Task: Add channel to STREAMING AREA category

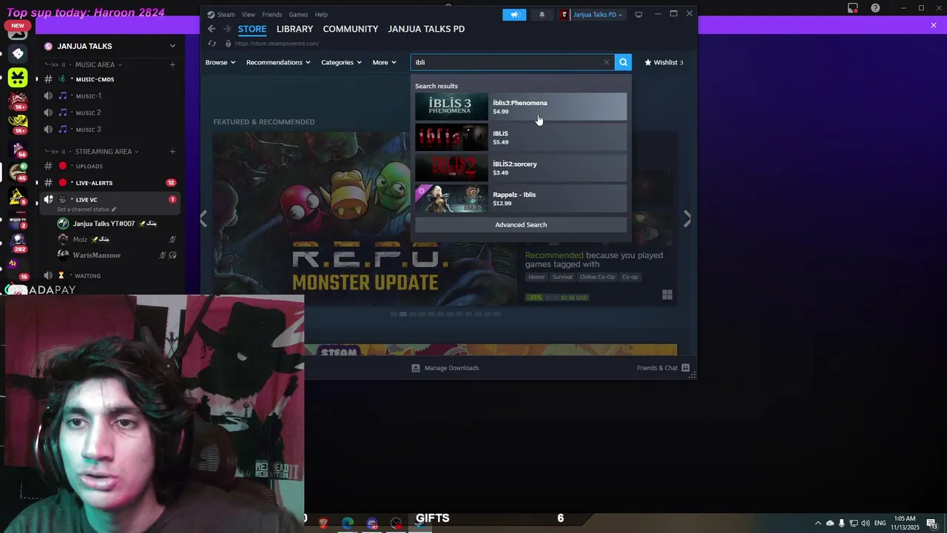Action: (x=172, y=151)
